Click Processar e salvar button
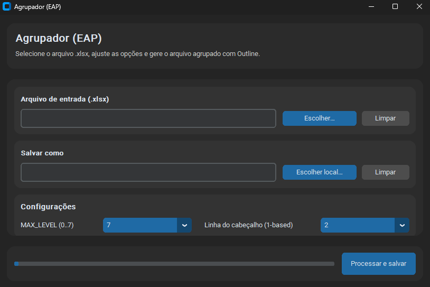 [378, 264]
